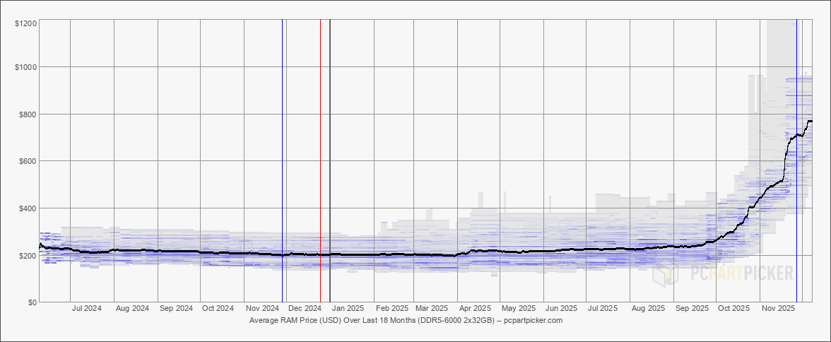Click the Jul 2025 x-axis label
This screenshot has width=831, height=342.
(603, 308)
